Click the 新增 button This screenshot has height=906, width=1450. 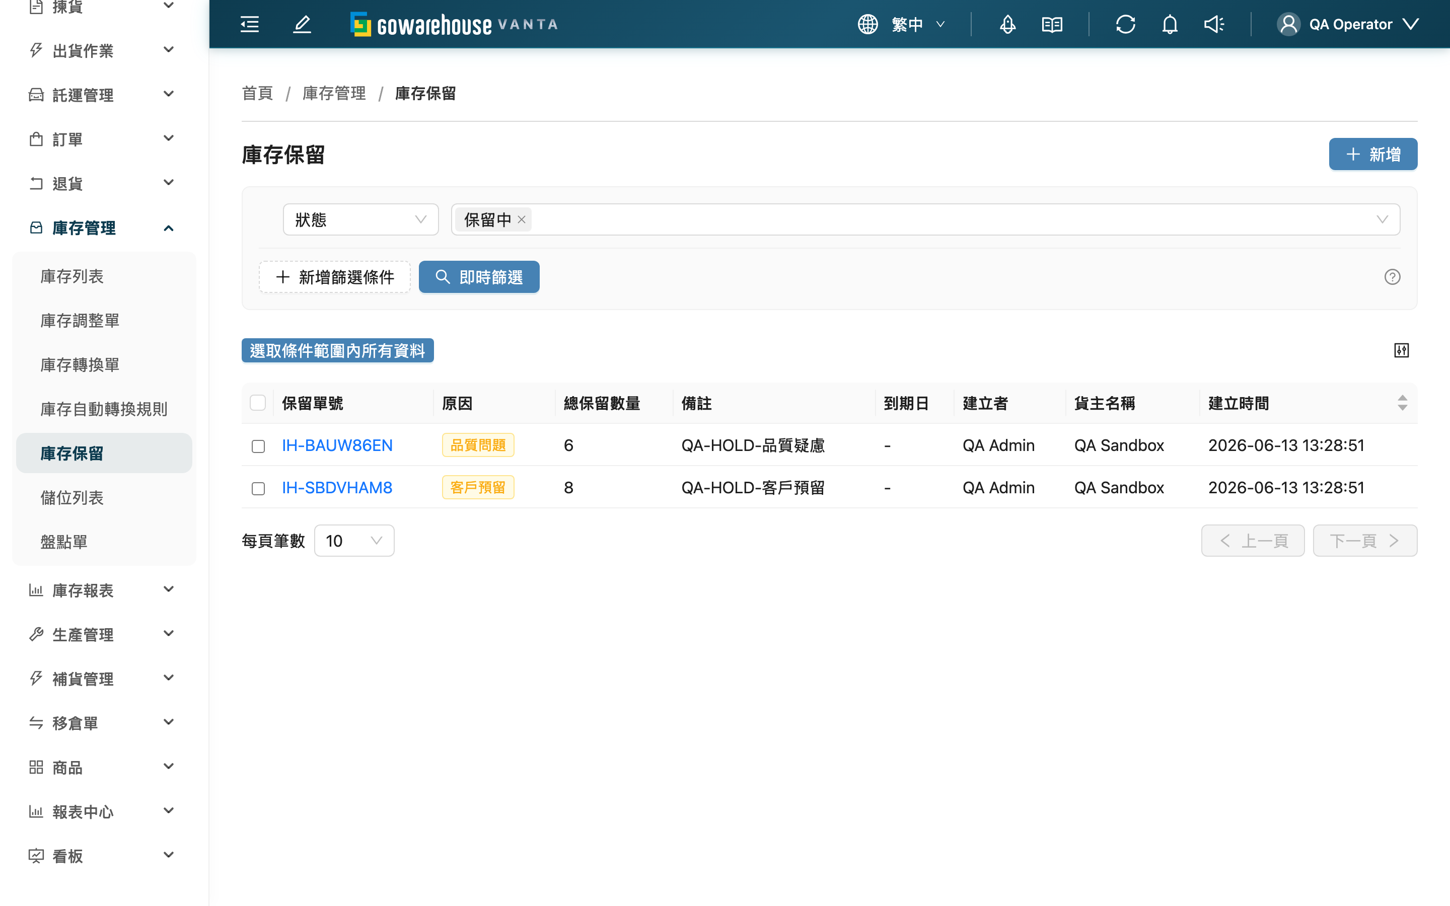[x=1372, y=155]
